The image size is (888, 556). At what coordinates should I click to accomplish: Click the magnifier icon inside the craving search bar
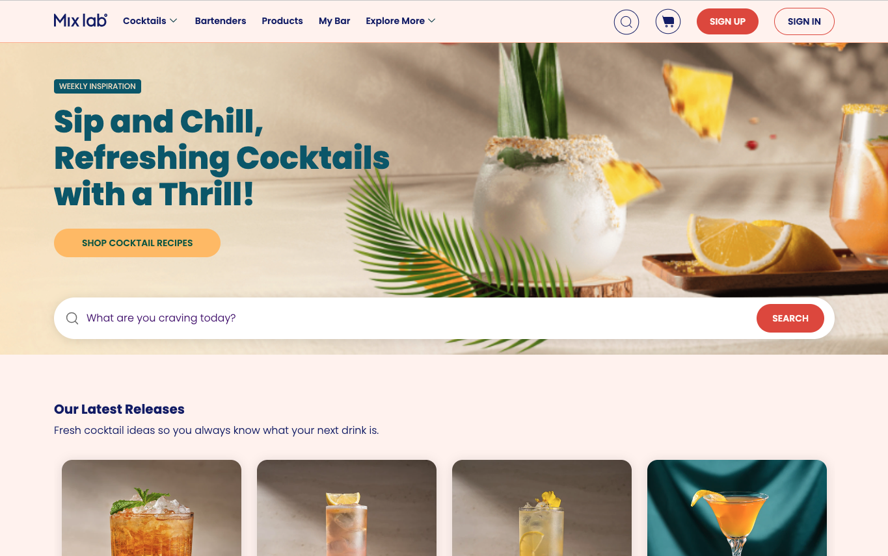(72, 318)
